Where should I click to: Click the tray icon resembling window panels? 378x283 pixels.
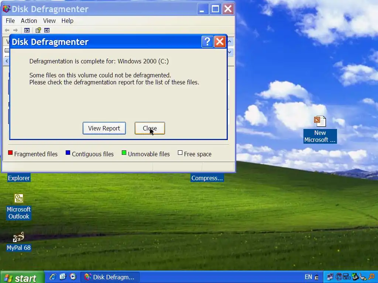pyautogui.click(x=347, y=277)
